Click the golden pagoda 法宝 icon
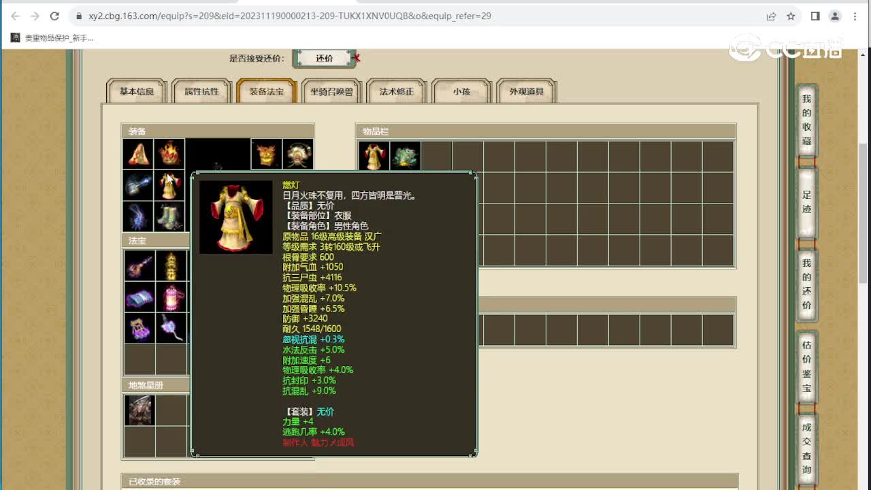This screenshot has height=490, width=871. [x=171, y=265]
